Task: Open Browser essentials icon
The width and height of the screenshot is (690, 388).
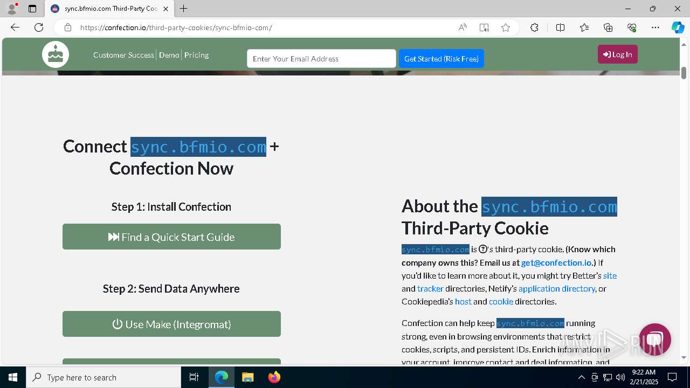Action: click(632, 27)
